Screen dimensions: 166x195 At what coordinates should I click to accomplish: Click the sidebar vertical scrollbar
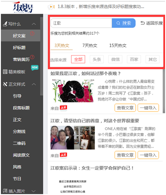41,56
